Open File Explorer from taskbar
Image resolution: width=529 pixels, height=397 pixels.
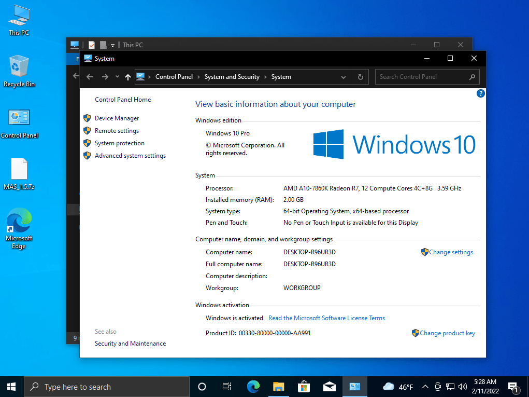point(279,387)
